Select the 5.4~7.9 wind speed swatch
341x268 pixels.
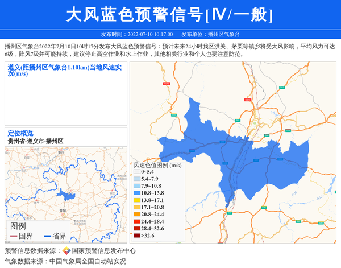136,179
